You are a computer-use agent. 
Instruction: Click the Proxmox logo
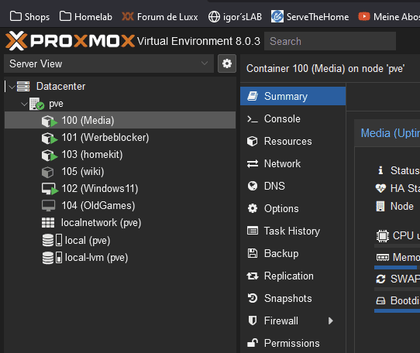(x=70, y=41)
